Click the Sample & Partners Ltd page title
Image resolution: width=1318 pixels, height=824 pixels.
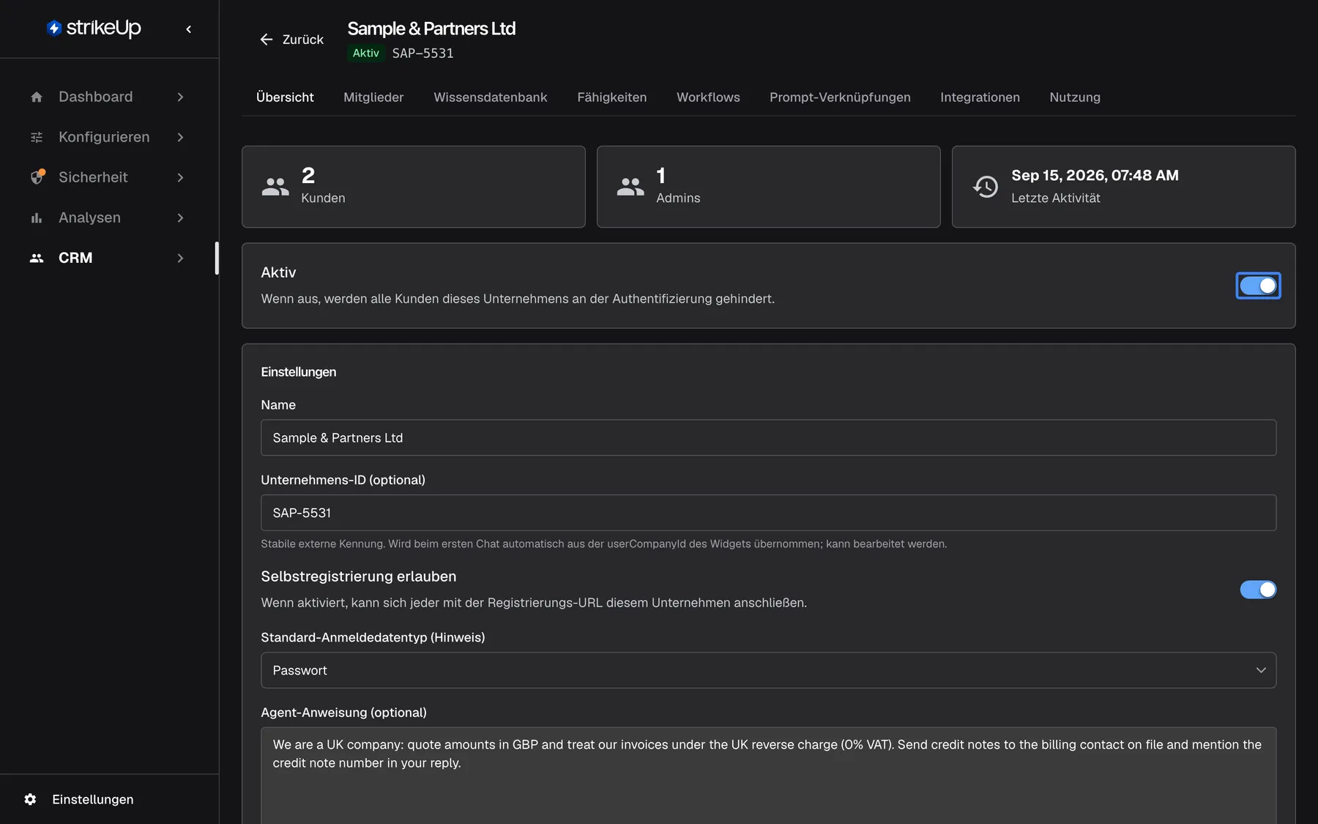[x=431, y=29]
